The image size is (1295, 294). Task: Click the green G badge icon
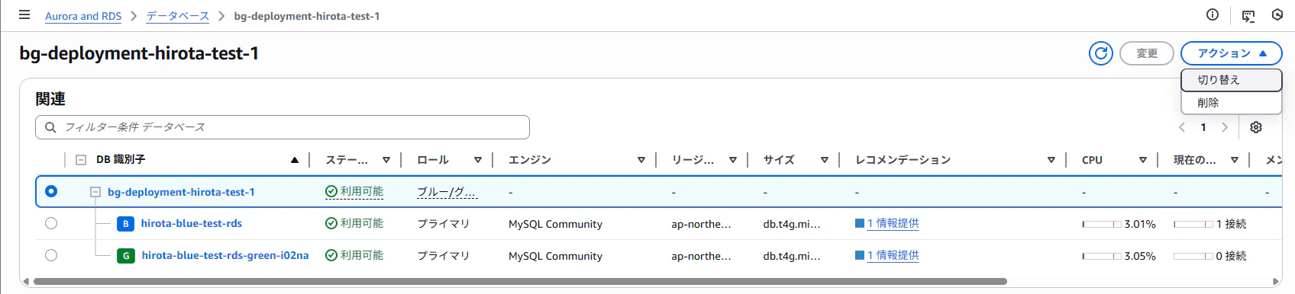point(126,256)
